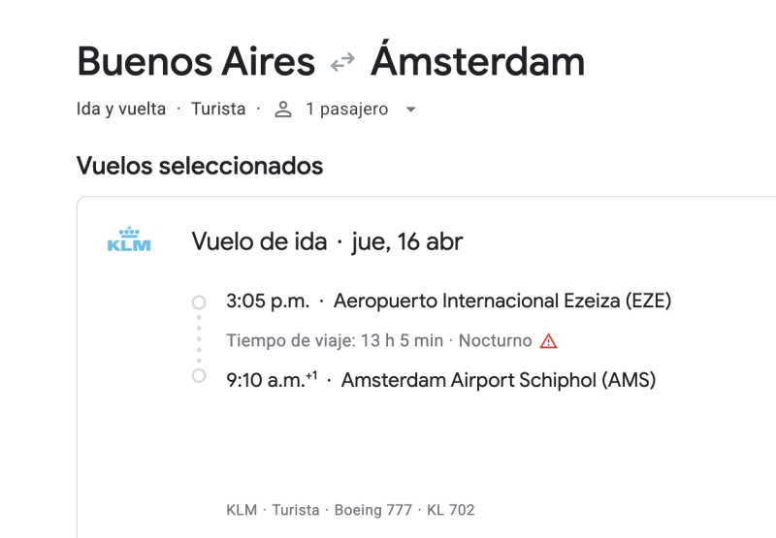Screen dimensions: 776x538
Task: Click the passenger person icon
Action: click(x=283, y=110)
